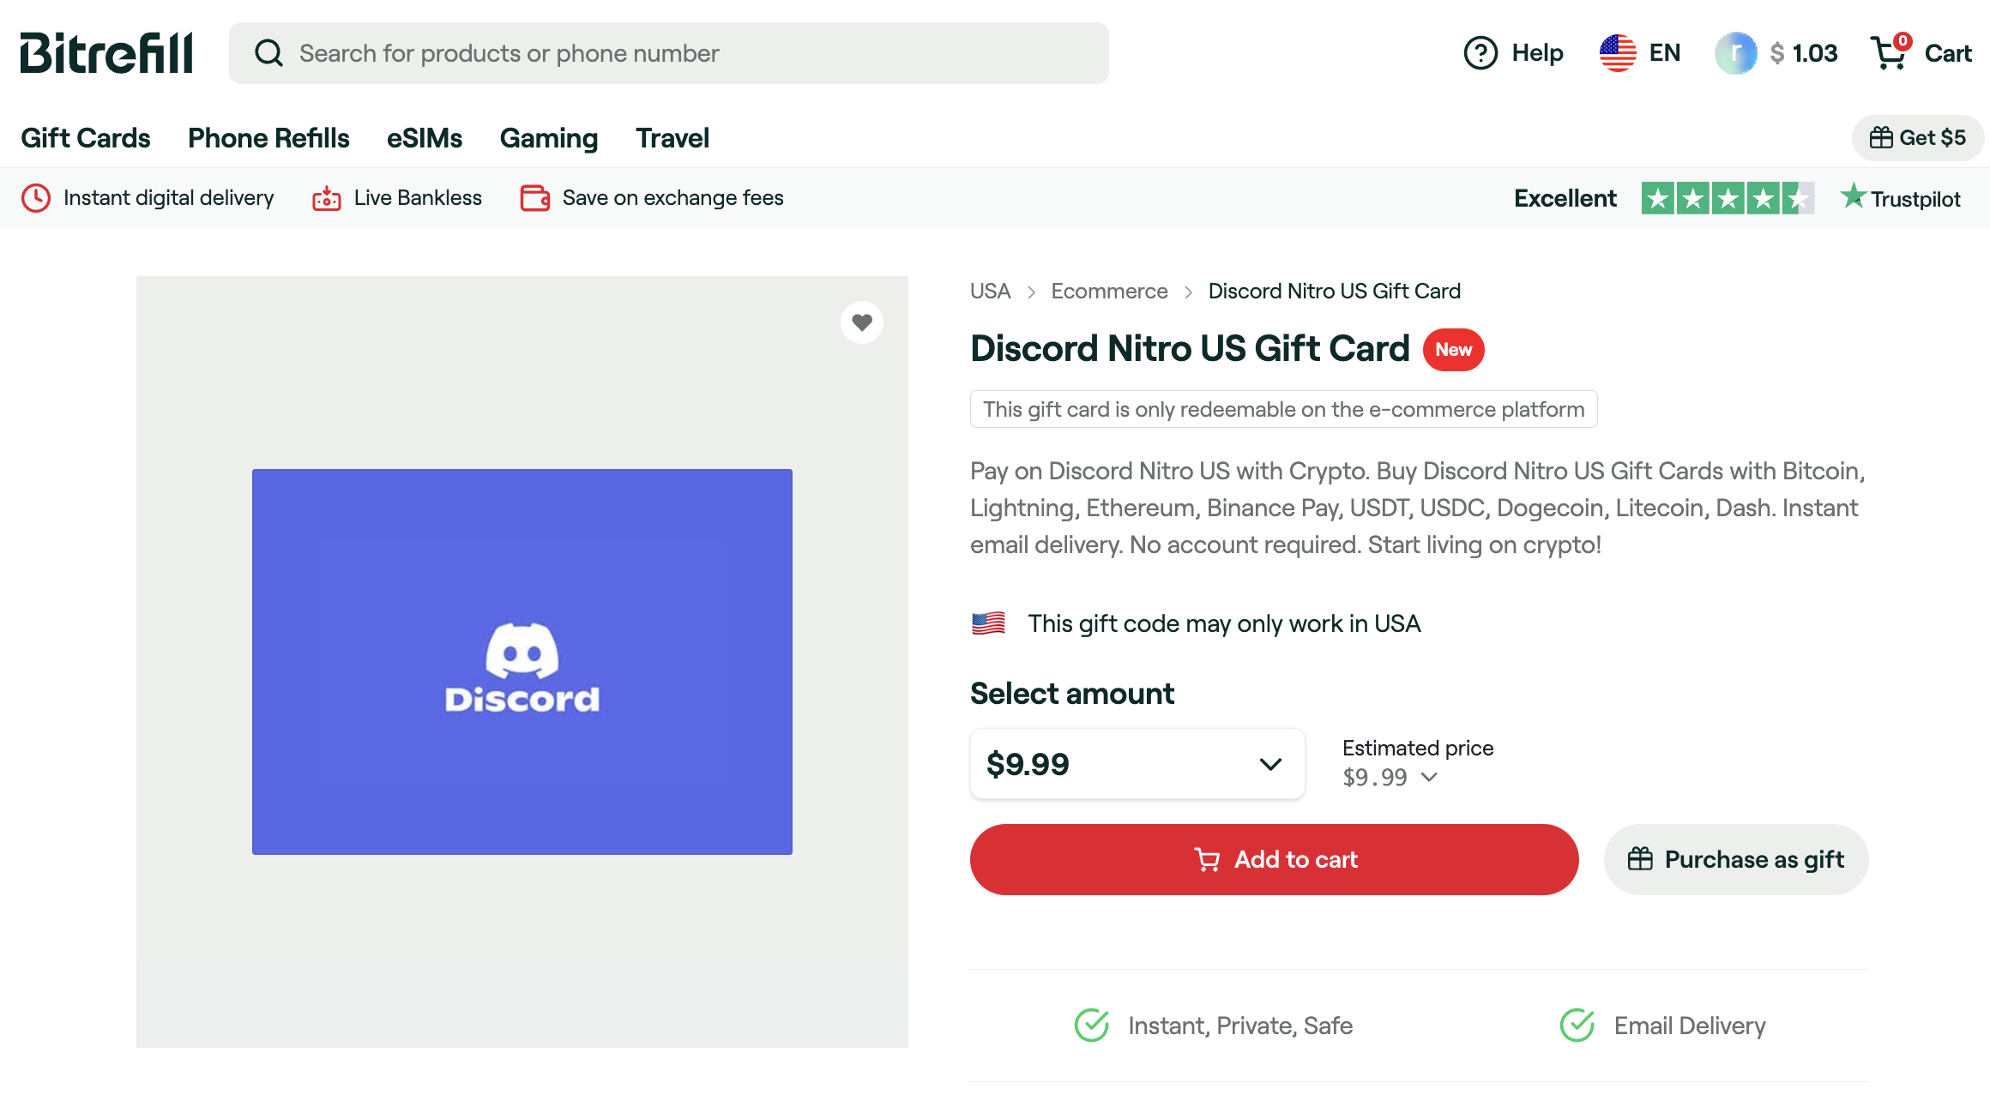This screenshot has width=1990, height=1113.
Task: Click the gift icon on Get $5 button
Action: (1882, 137)
